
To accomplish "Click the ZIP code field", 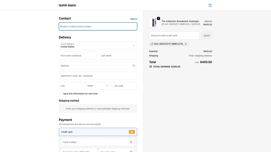I will point(125,86).
